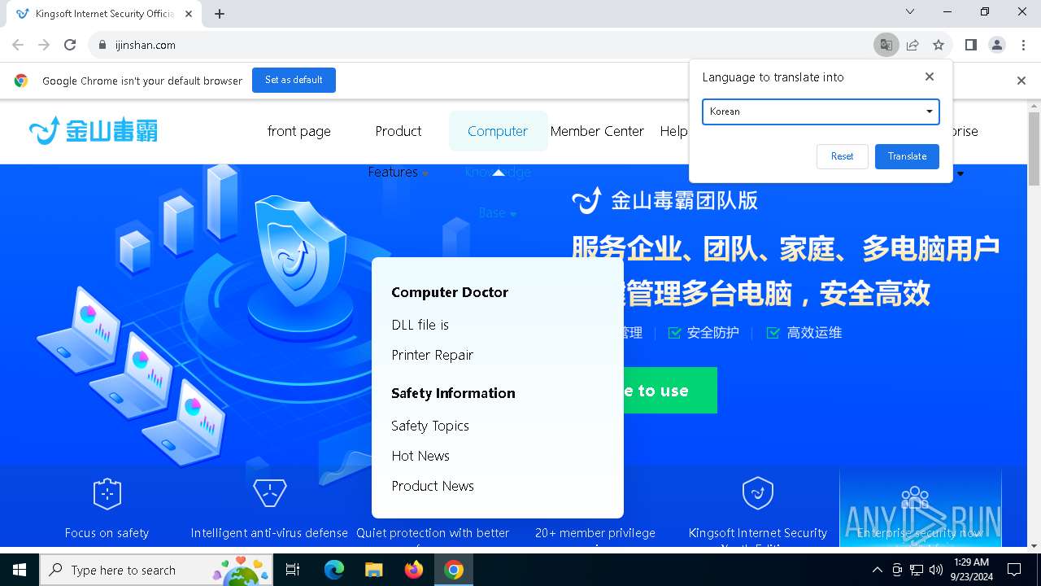Click the volume tray icon
Viewport: 1041px width, 586px height.
pyautogui.click(x=936, y=570)
